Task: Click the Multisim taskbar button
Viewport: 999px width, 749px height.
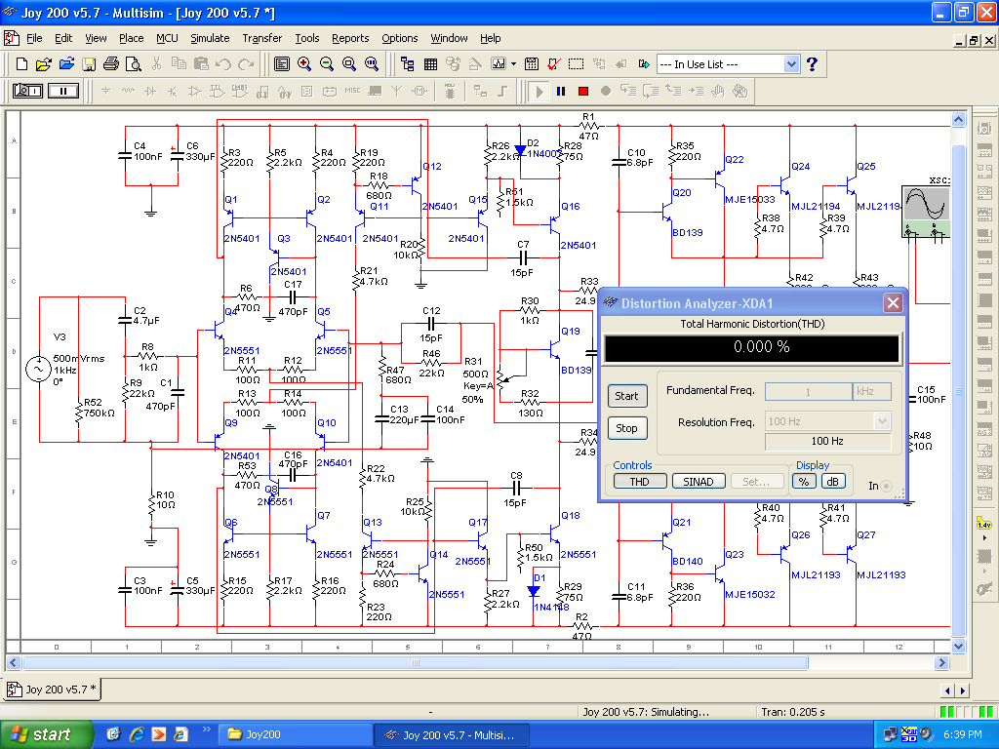Action: [x=452, y=734]
